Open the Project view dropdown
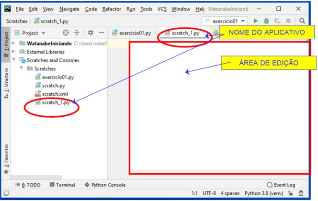This screenshot has width=318, height=201. coord(30,33)
